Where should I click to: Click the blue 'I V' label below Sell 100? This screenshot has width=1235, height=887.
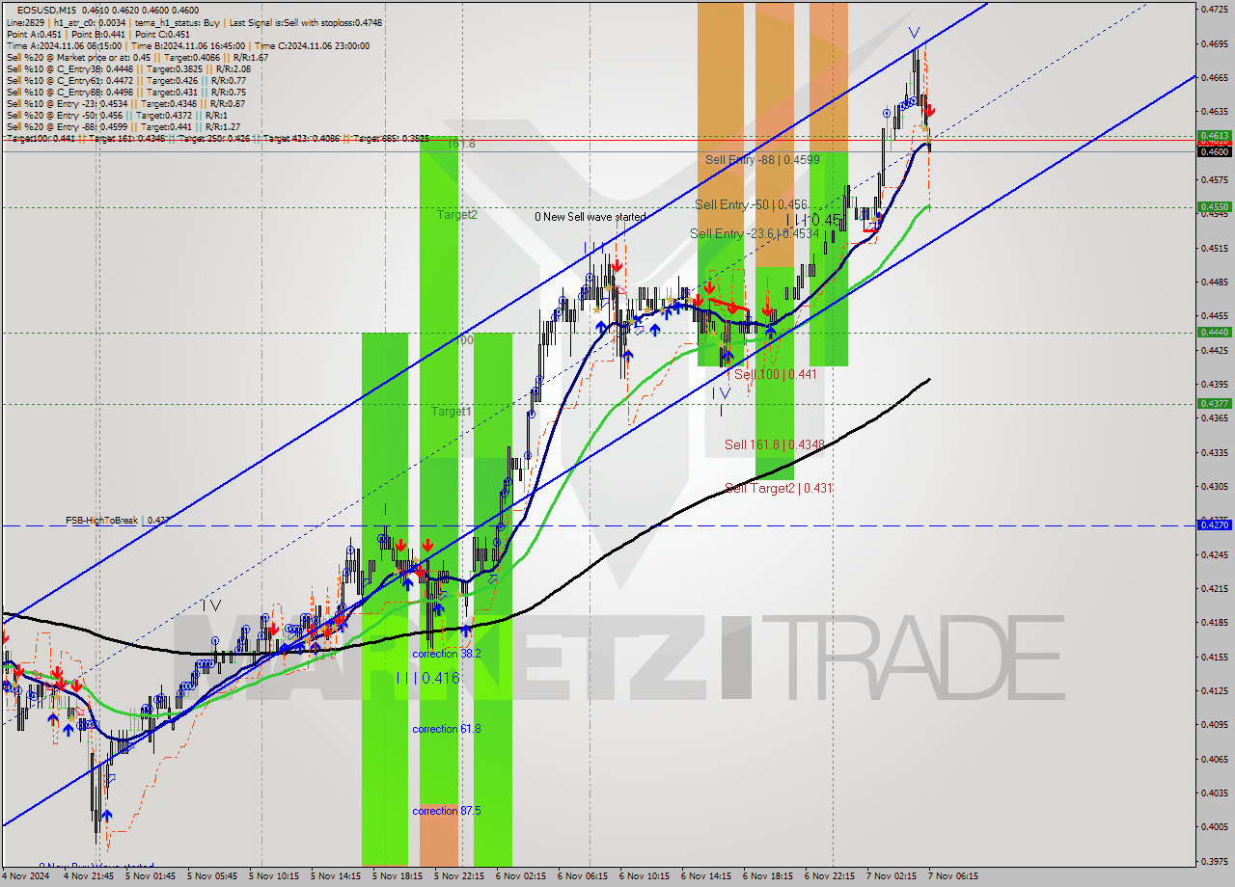click(x=722, y=393)
